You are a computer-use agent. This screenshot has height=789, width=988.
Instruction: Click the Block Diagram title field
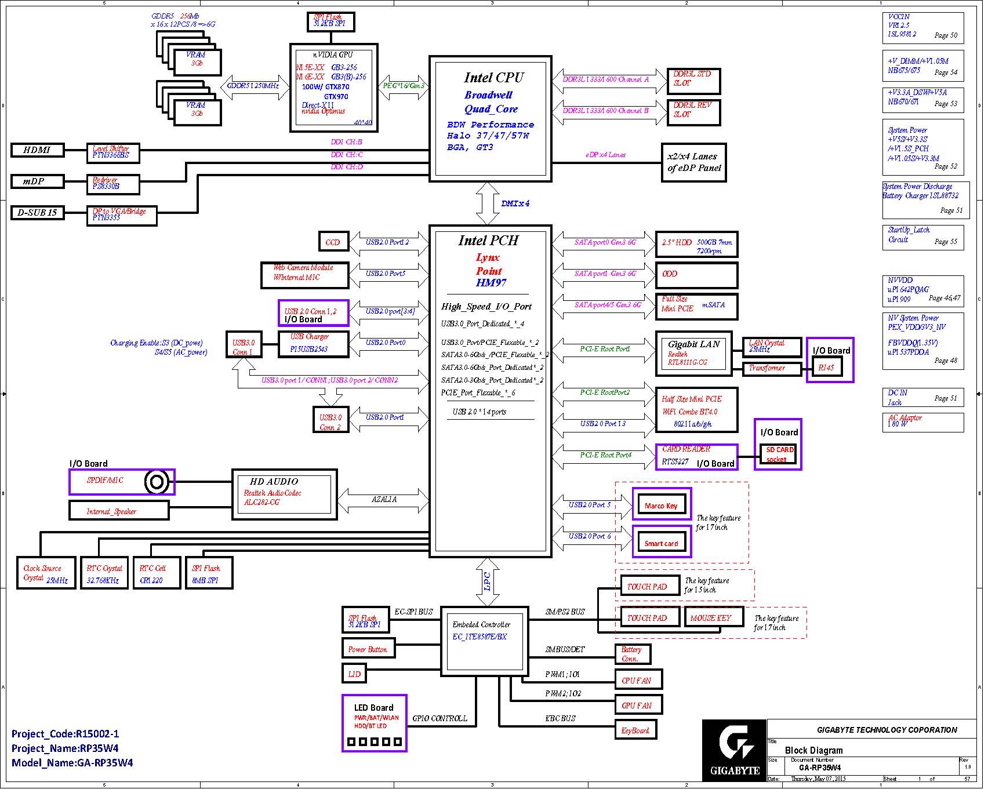tap(813, 750)
